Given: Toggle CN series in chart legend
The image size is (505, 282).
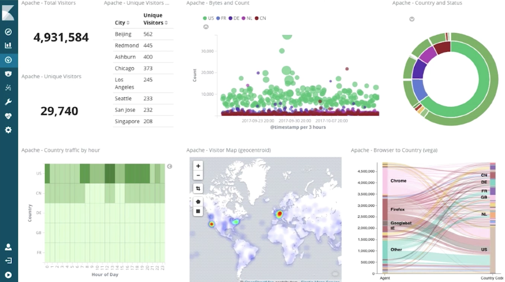Looking at the screenshot, I should point(260,18).
